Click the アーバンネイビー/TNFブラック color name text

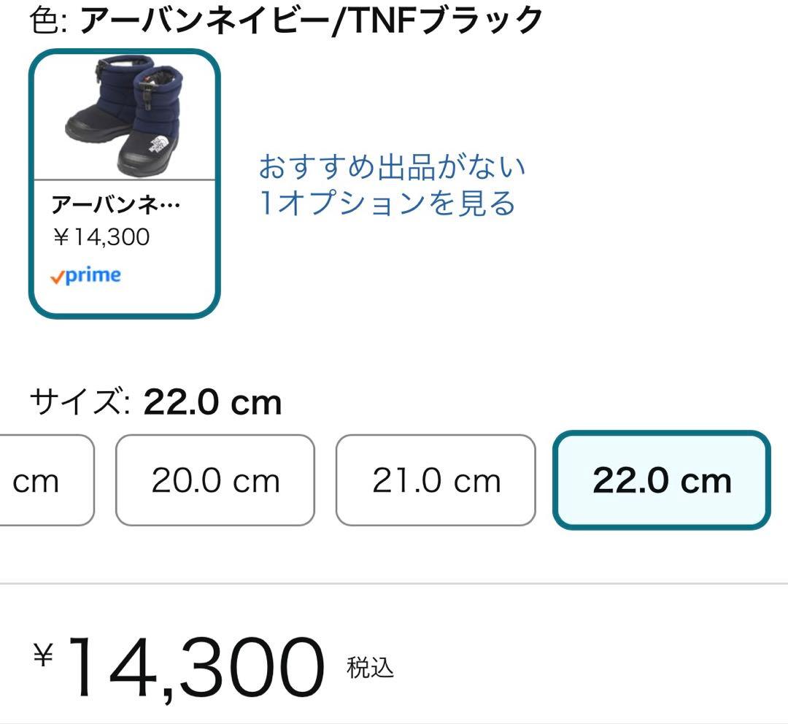(310, 20)
